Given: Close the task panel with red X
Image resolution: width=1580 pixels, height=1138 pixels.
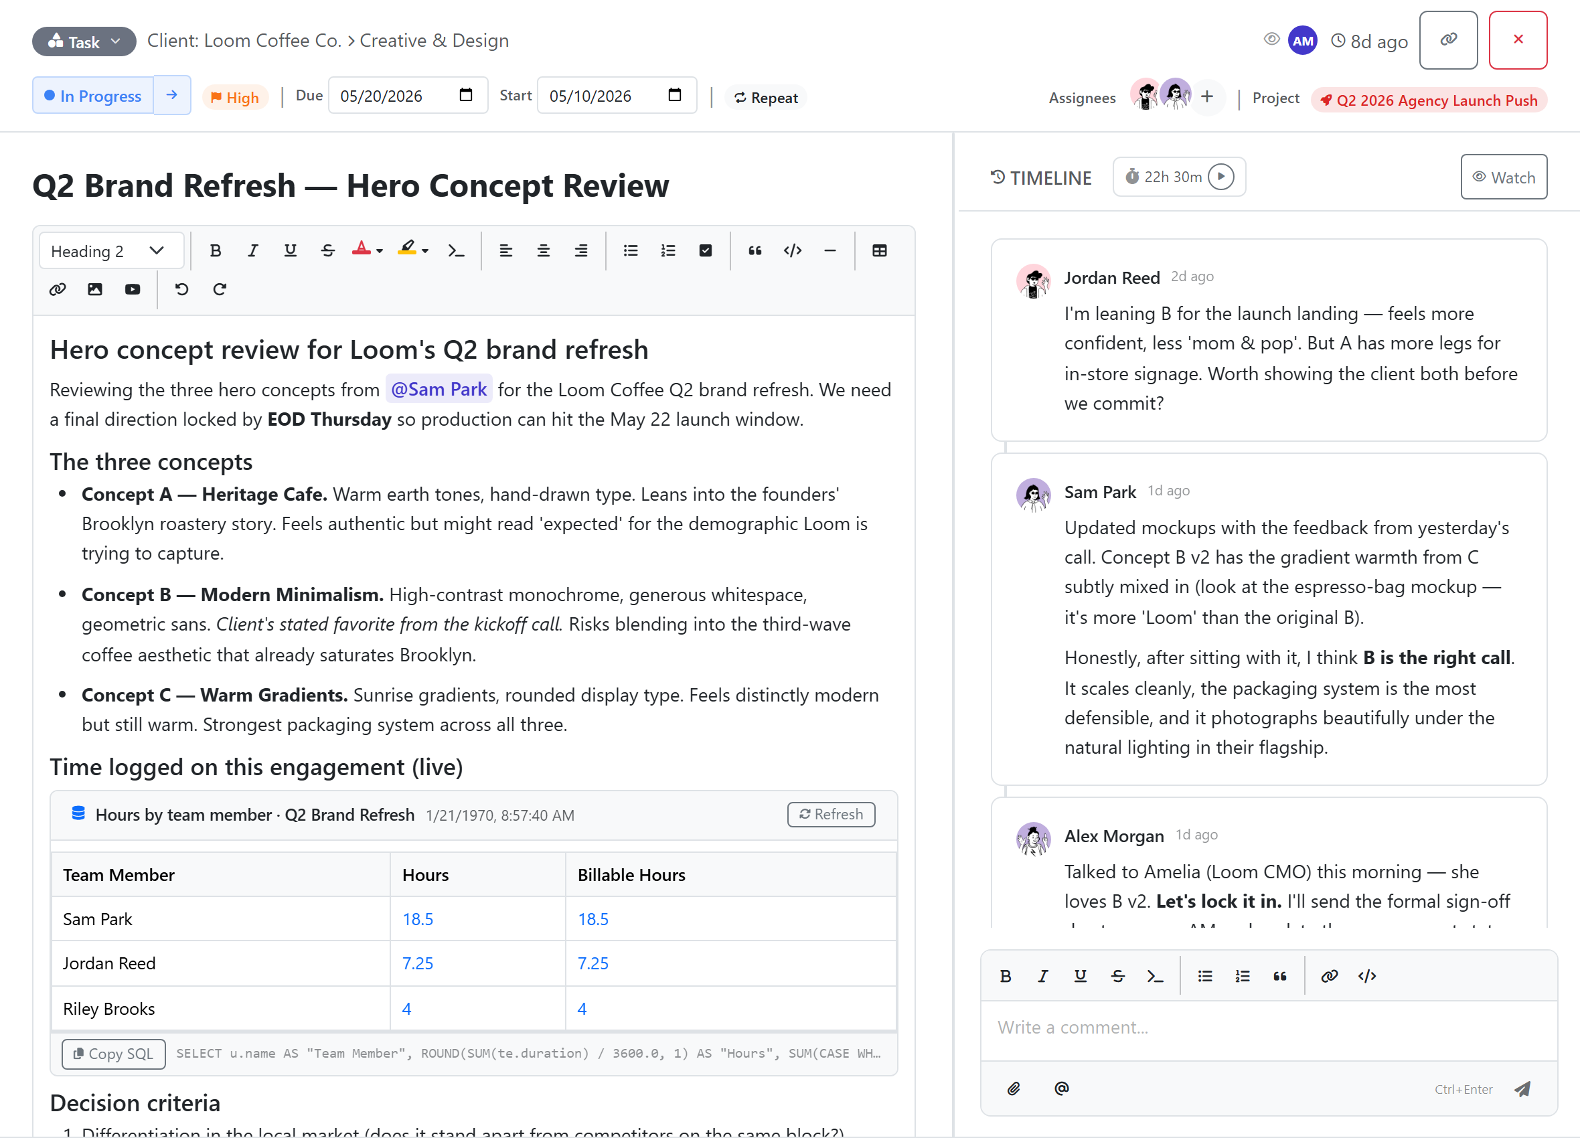Looking at the screenshot, I should pyautogui.click(x=1518, y=39).
